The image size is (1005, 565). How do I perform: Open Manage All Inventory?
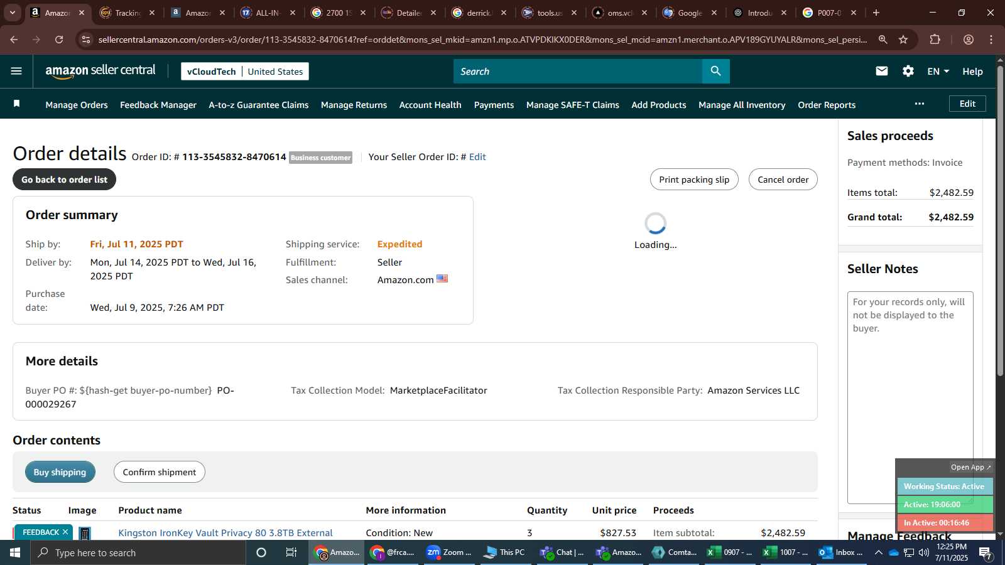(742, 105)
